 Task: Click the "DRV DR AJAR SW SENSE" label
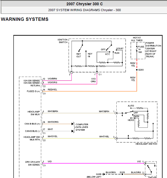pyautogui.click(x=32, y=163)
